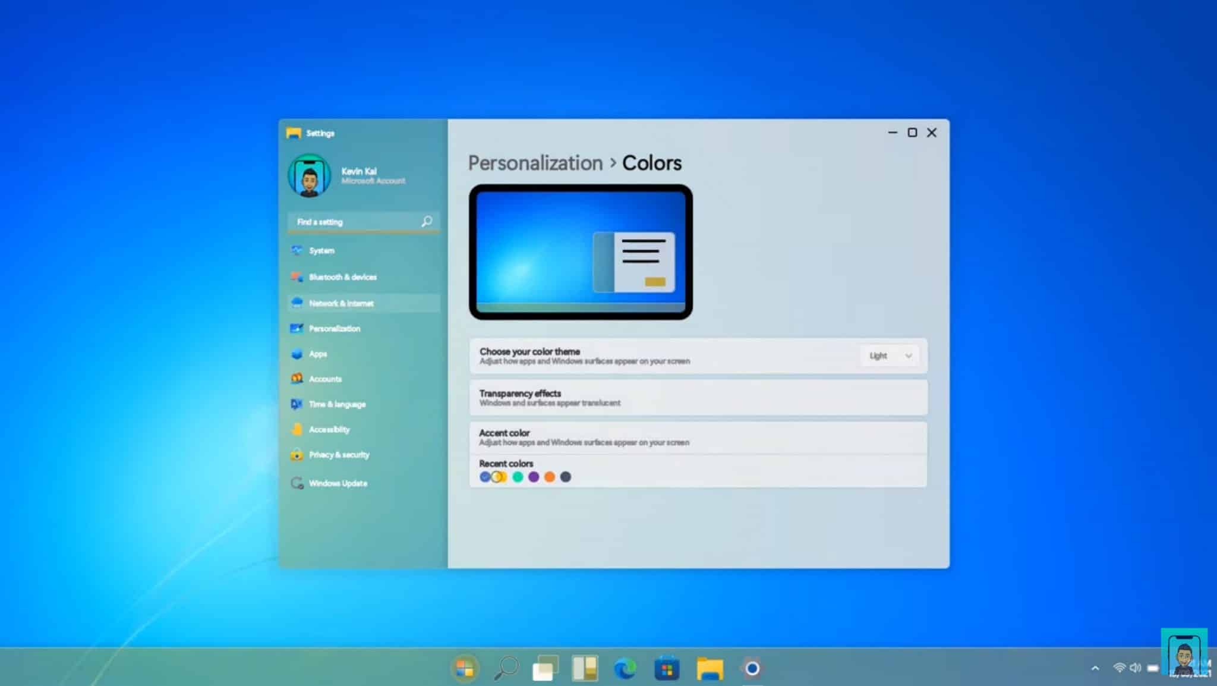
Task: Open Privacy & security settings
Action: point(338,455)
